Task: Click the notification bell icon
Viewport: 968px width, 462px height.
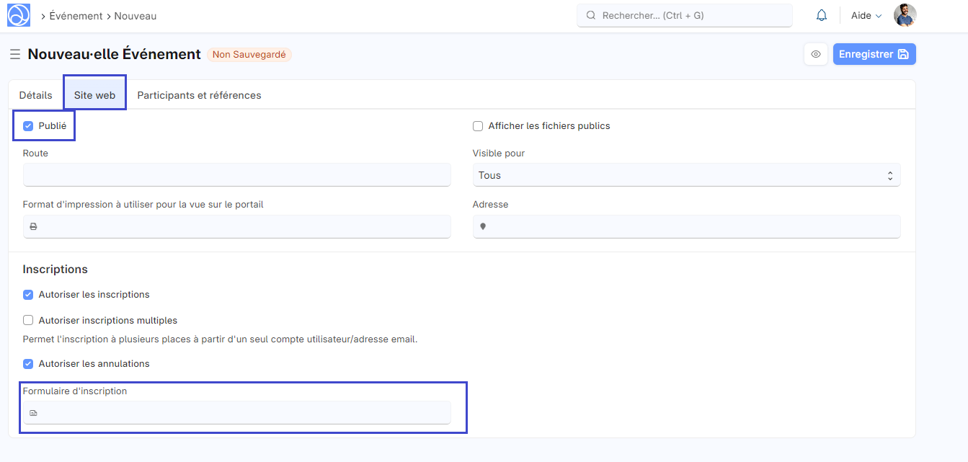Action: coord(821,14)
